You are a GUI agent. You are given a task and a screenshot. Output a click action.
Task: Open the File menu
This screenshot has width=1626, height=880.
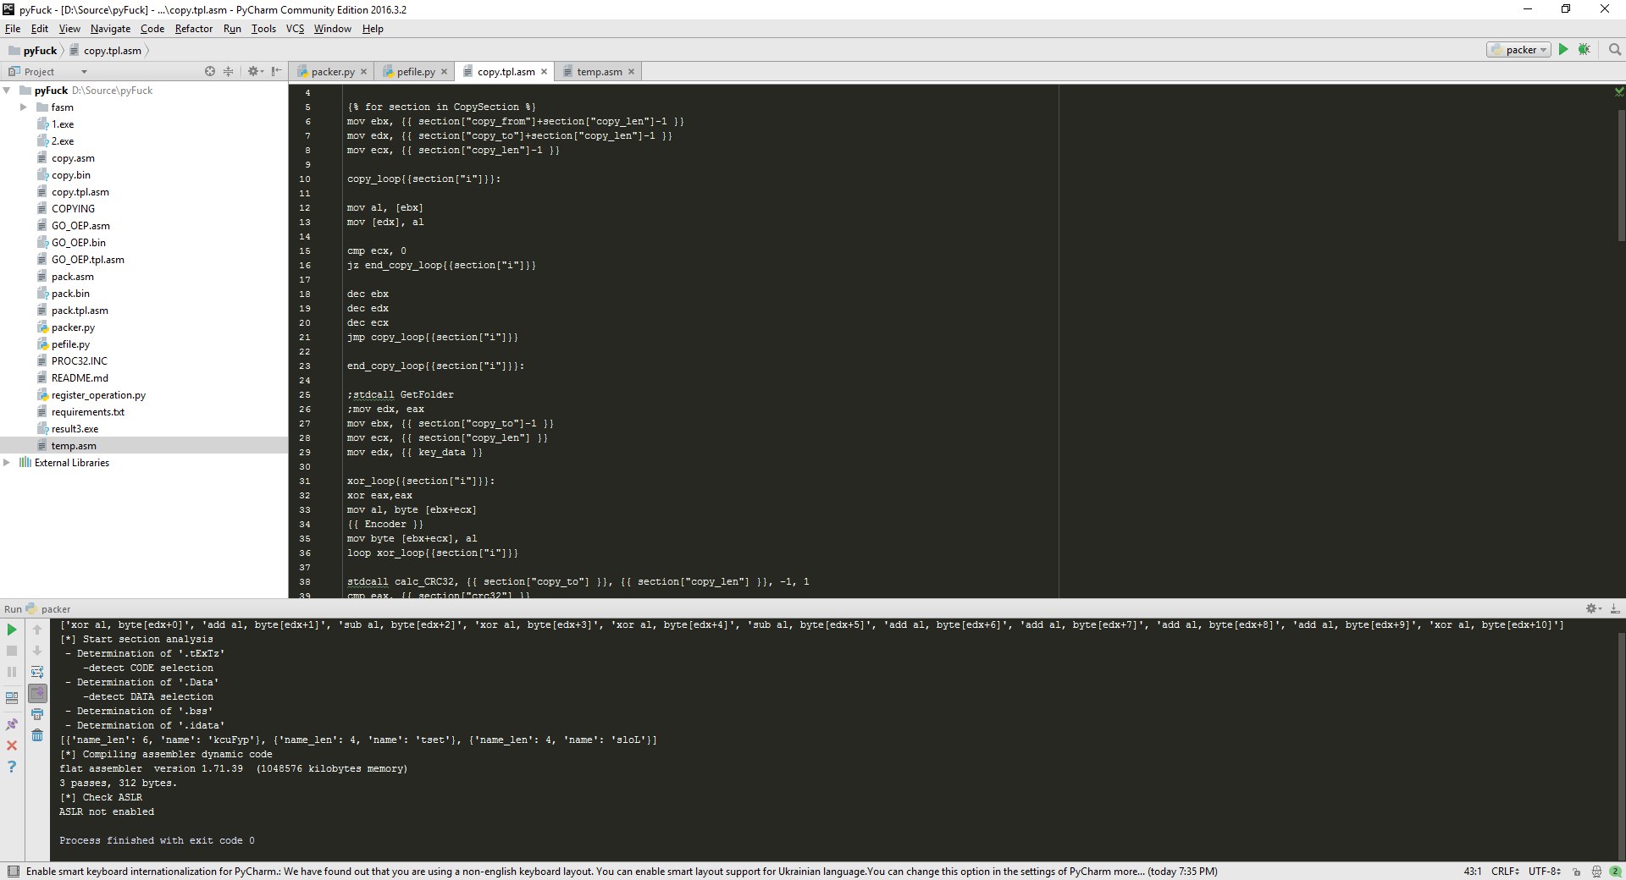pyautogui.click(x=13, y=29)
